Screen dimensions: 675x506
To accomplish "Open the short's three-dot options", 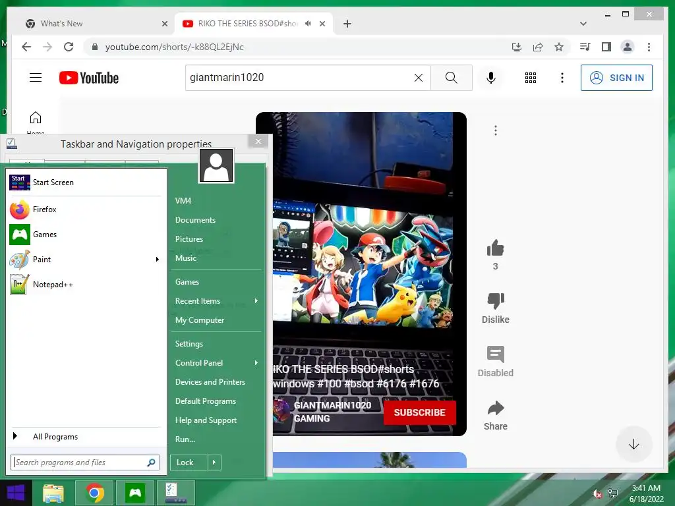I will (496, 130).
